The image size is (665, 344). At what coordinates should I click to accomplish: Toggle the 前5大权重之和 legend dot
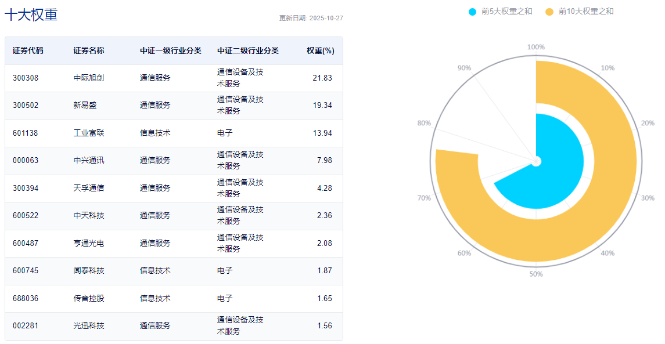coord(472,12)
